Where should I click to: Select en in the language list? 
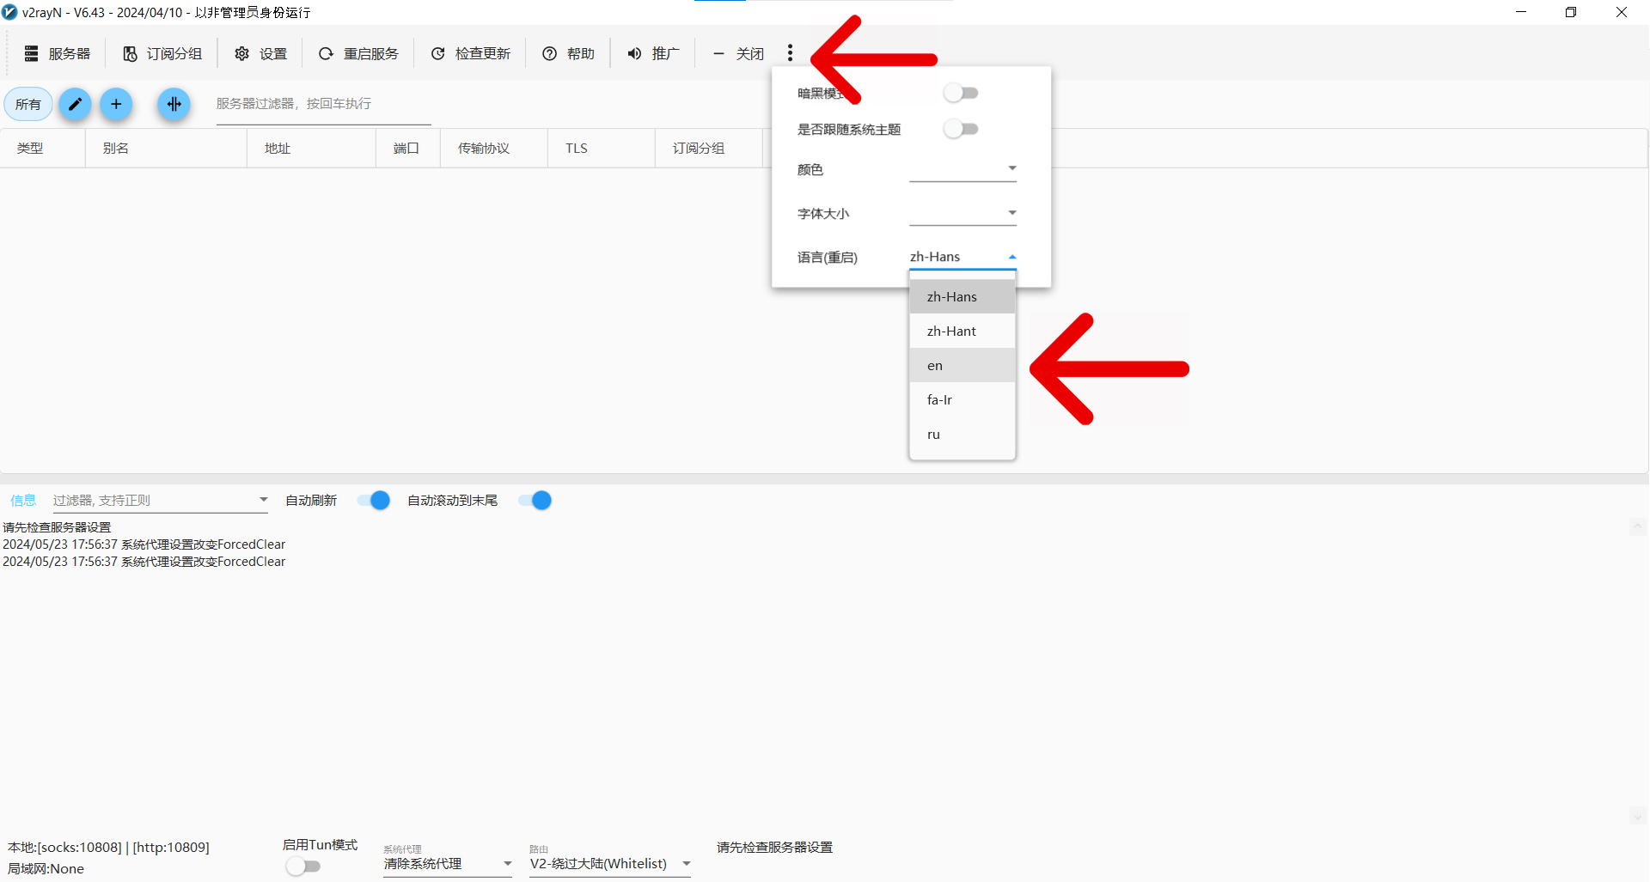point(962,365)
